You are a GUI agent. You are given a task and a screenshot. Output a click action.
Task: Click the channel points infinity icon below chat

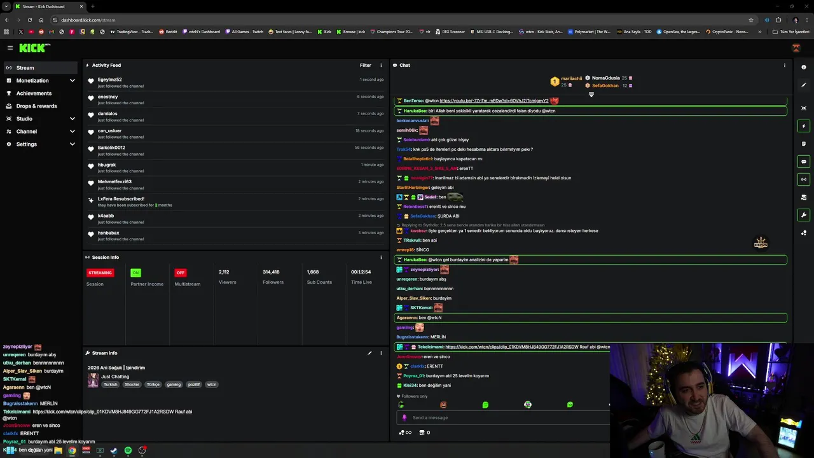[x=404, y=433]
